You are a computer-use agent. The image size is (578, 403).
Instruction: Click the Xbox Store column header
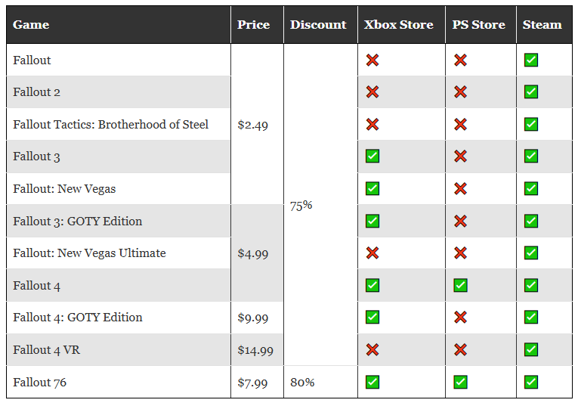(x=399, y=25)
